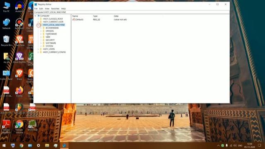Select the HKEY_CLASSES_ROOT key
This screenshot has height=149, width=265.
53,19
